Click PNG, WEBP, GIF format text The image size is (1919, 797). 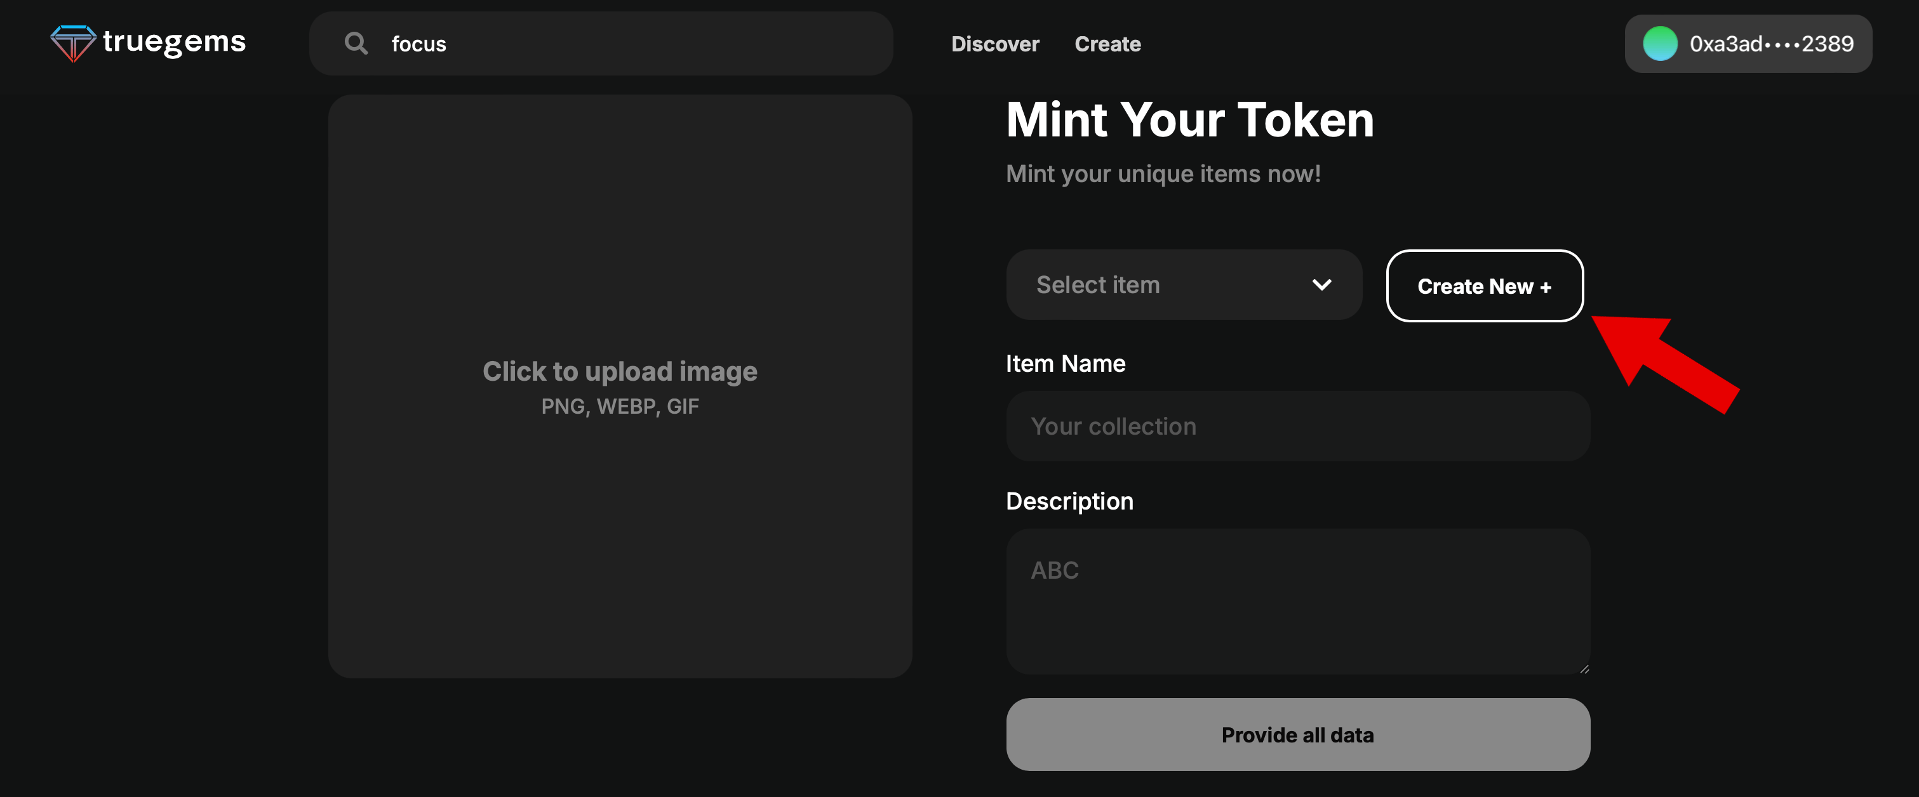620,406
